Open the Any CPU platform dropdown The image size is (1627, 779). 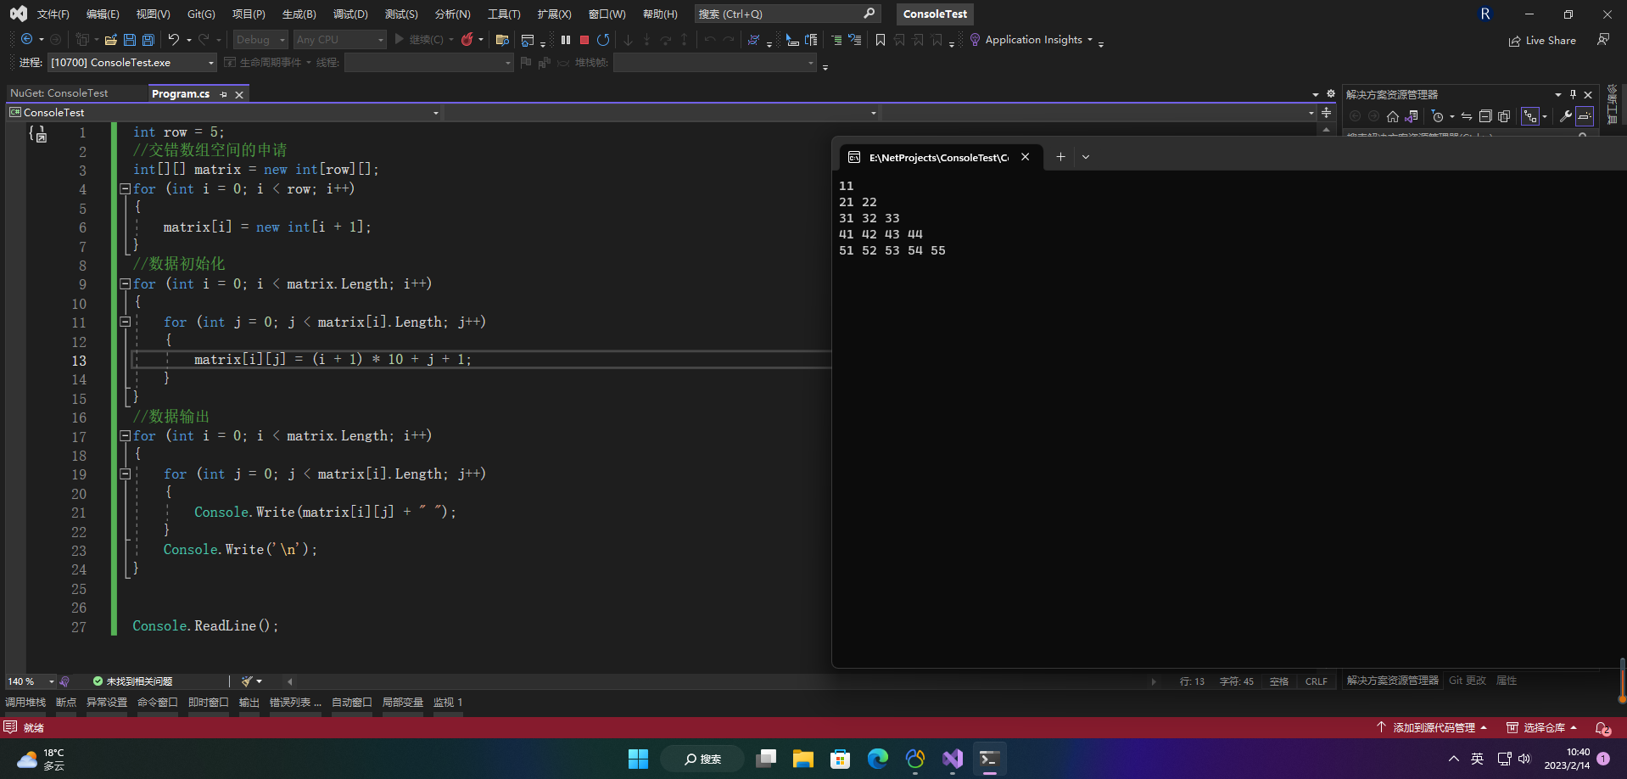point(340,39)
